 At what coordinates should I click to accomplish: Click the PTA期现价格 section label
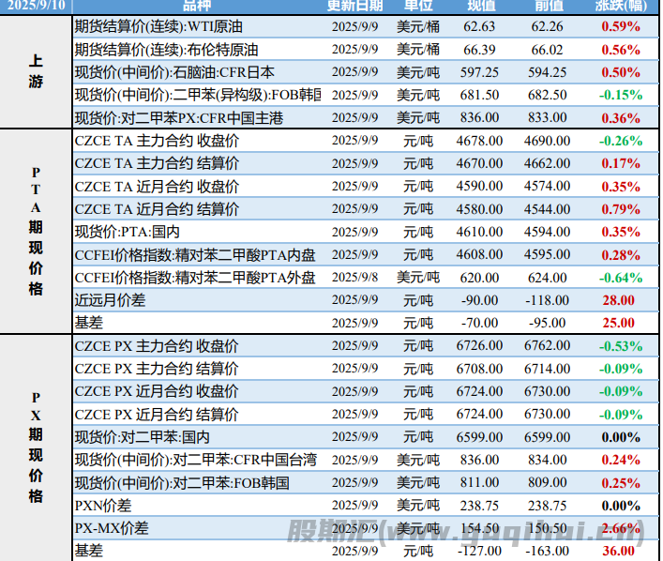[x=36, y=231]
